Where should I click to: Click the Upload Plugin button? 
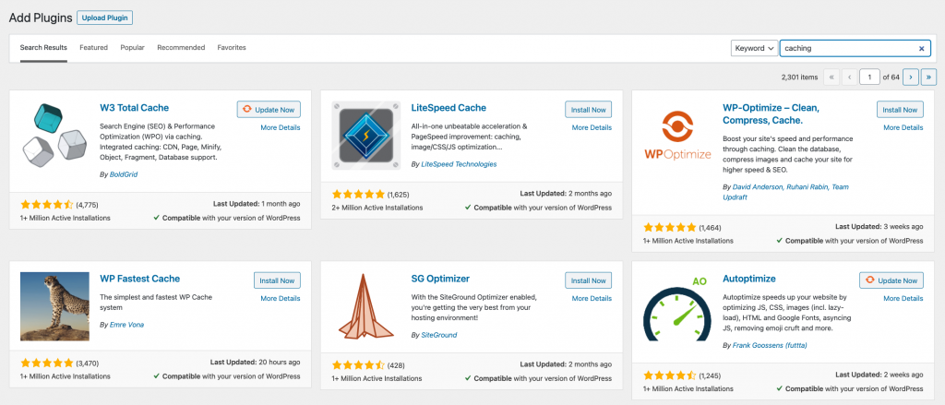(x=105, y=18)
